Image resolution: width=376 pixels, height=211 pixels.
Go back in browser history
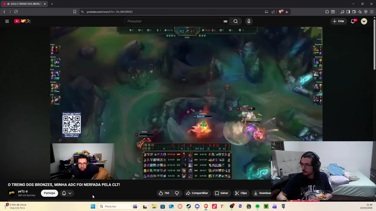(x=4, y=12)
